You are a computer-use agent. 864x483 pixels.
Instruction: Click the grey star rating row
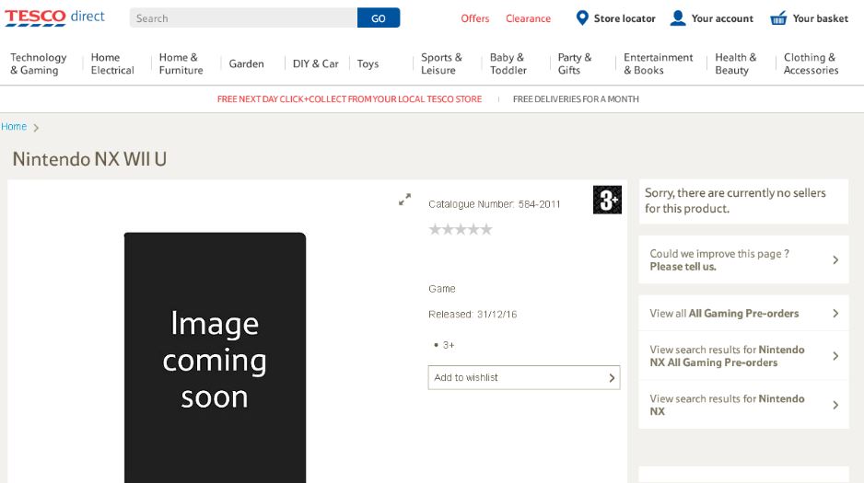461,229
